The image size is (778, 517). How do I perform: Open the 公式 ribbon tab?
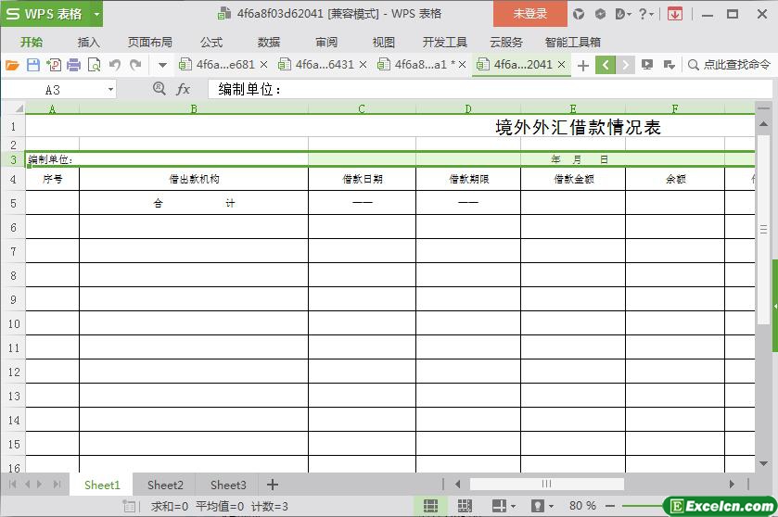pos(211,42)
